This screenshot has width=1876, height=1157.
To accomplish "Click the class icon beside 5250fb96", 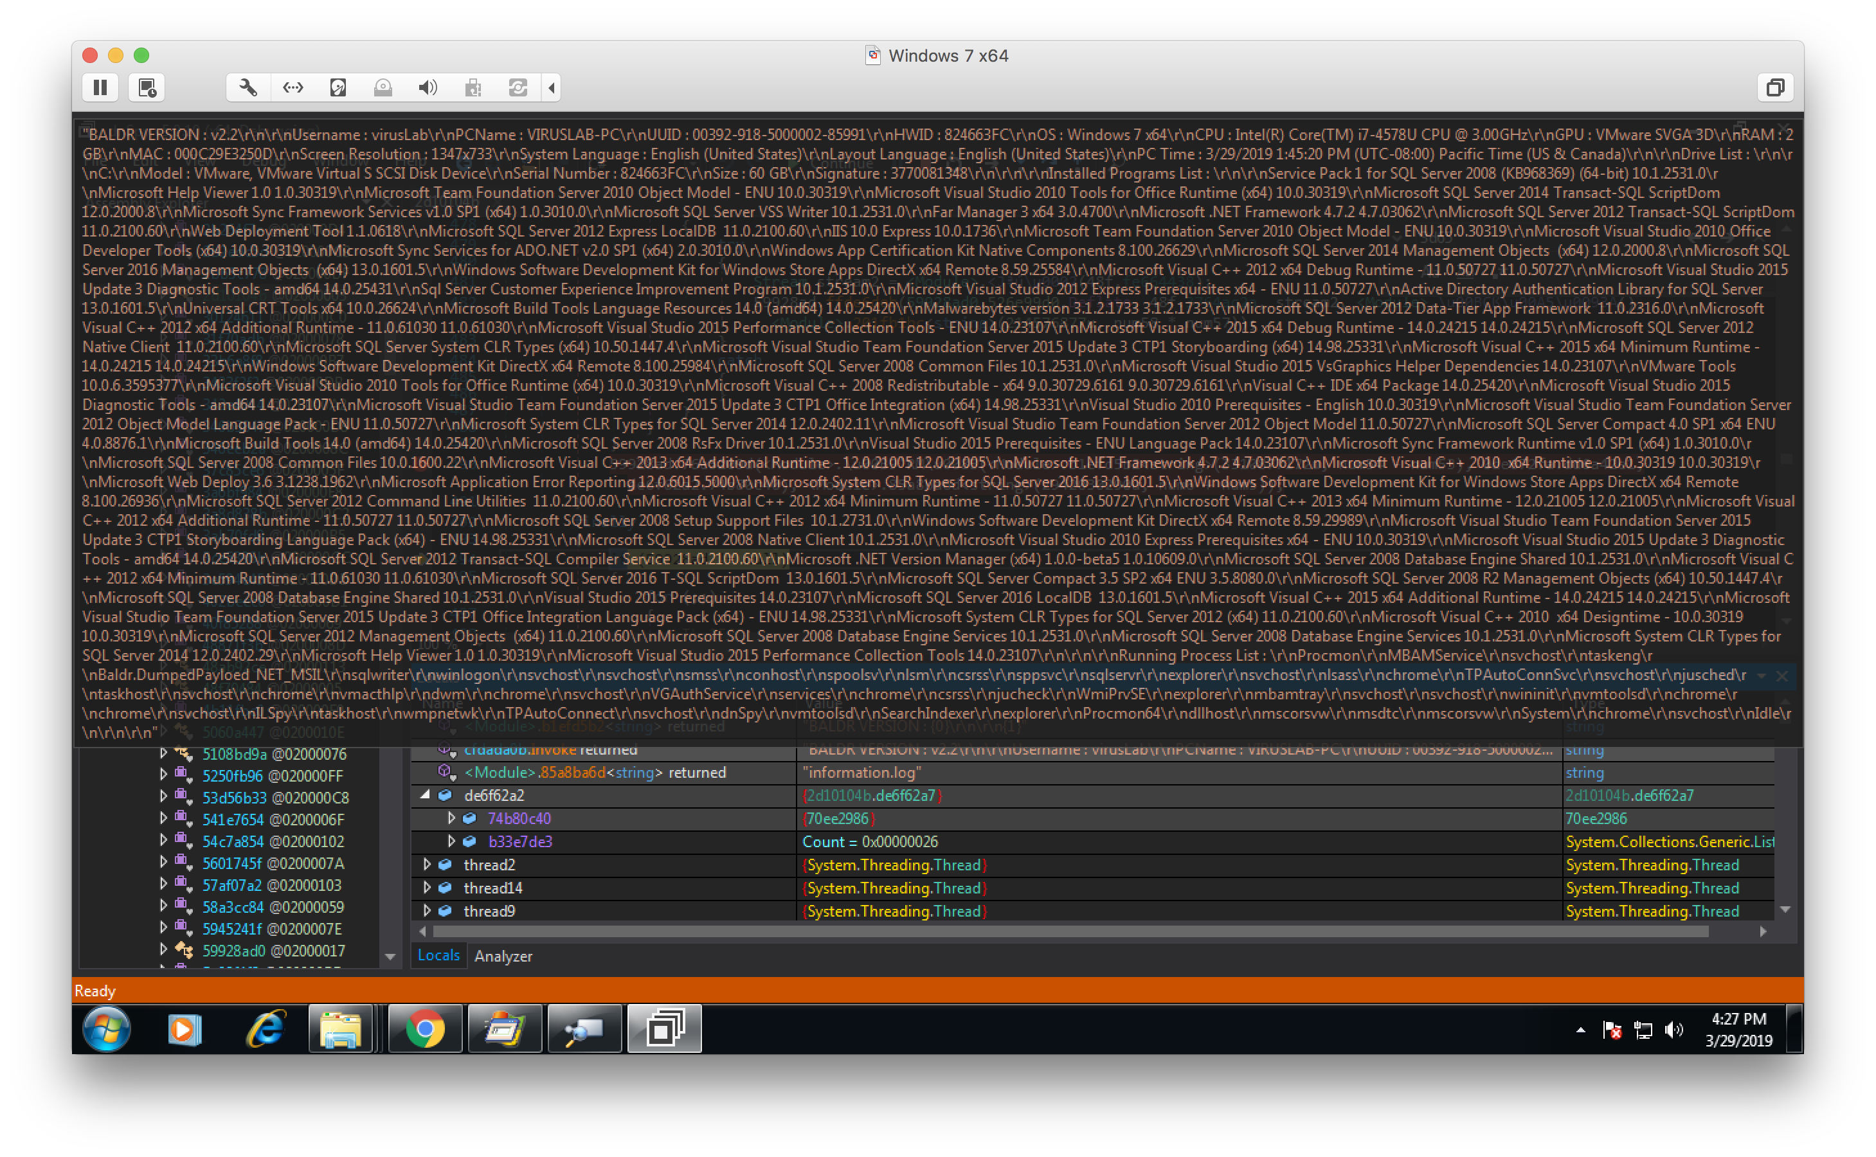I will coord(183,775).
